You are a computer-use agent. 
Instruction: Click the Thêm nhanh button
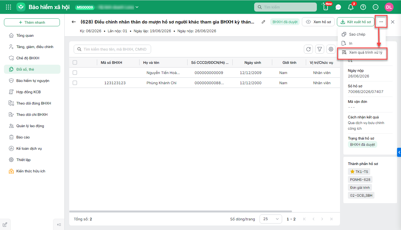tap(32, 22)
